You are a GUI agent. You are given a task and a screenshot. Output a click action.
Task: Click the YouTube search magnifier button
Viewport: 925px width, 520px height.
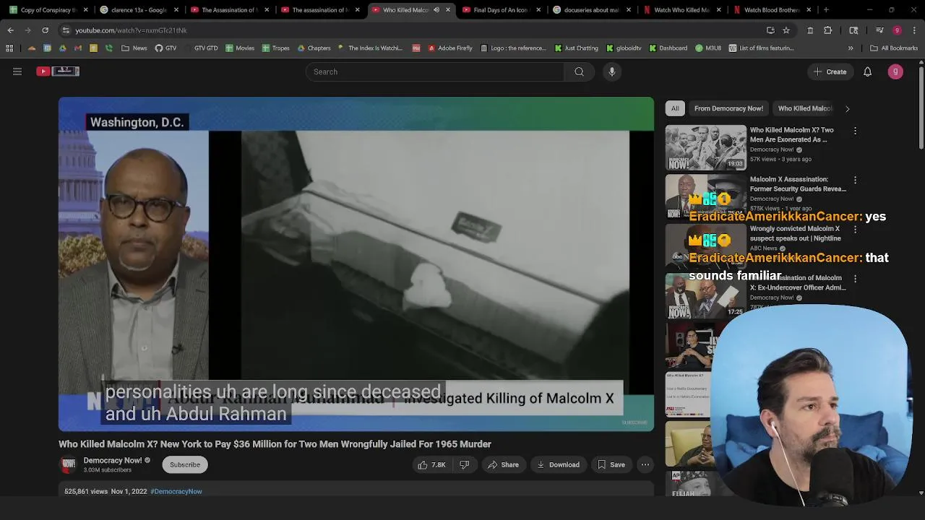(579, 71)
